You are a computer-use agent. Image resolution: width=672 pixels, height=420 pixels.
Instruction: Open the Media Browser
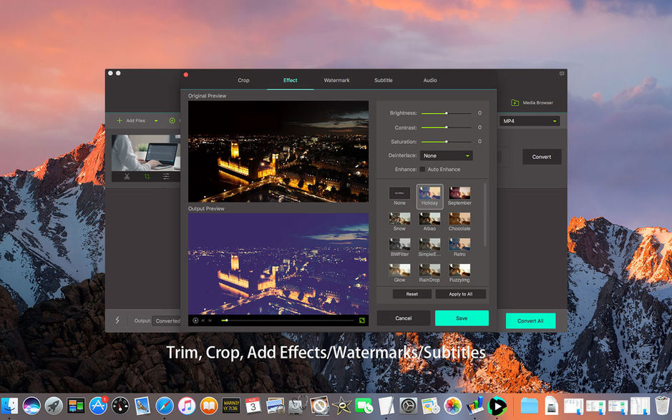(x=532, y=102)
